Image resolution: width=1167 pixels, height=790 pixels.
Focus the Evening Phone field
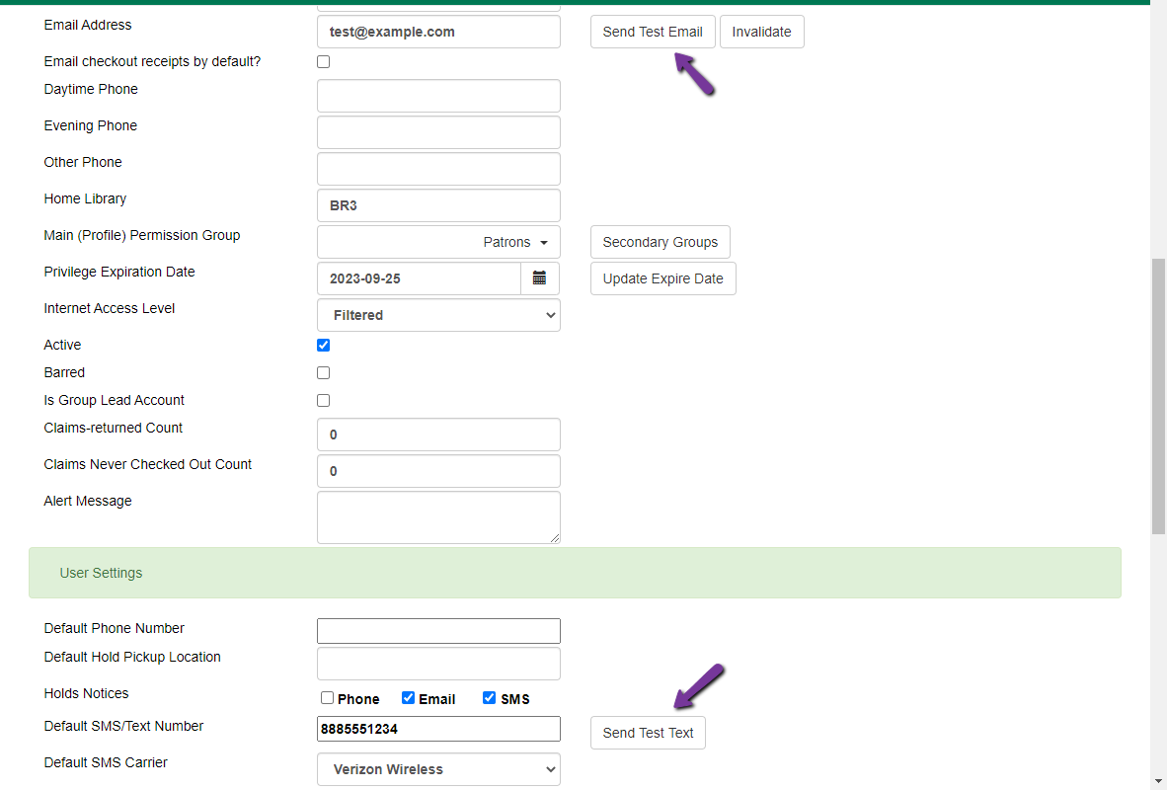[438, 132]
